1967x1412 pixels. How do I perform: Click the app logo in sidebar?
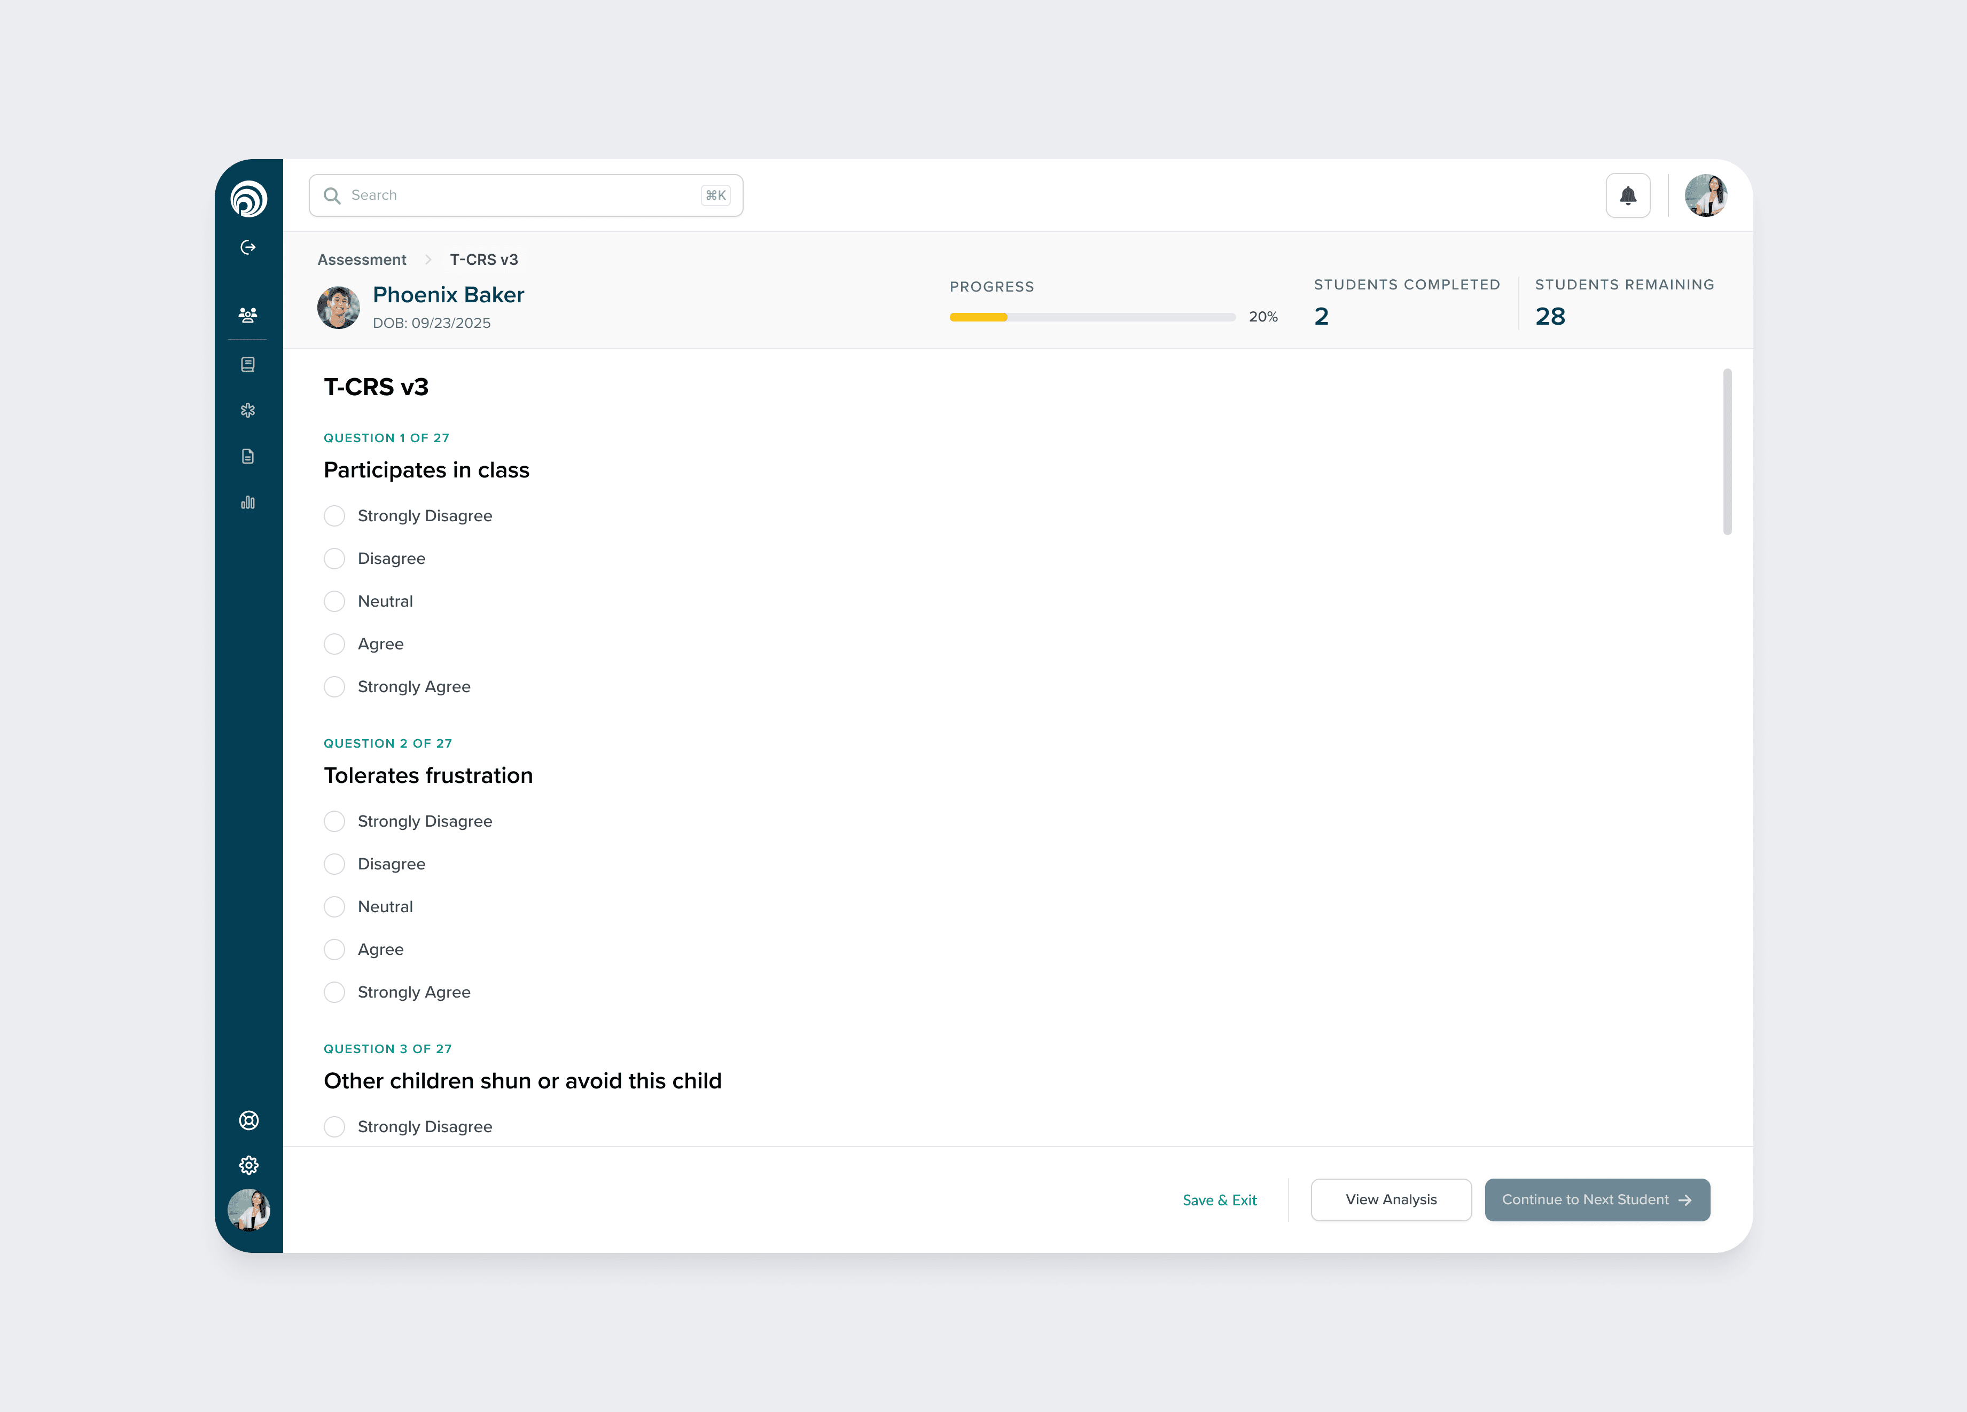click(x=248, y=199)
